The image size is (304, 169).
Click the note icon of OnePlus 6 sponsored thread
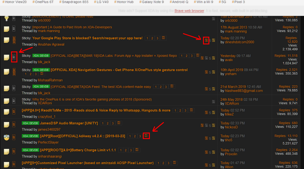[6, 101]
